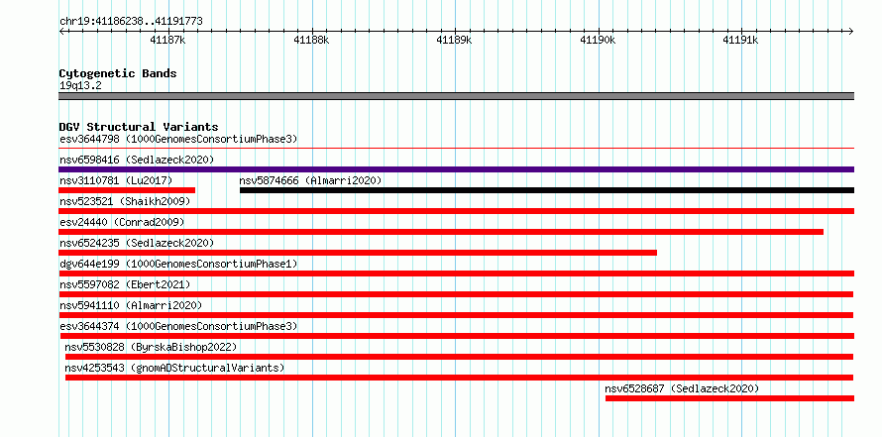The image size is (882, 437).
Task: Click the nsv3110781 (Lu2017) label
Action: [x=116, y=180]
